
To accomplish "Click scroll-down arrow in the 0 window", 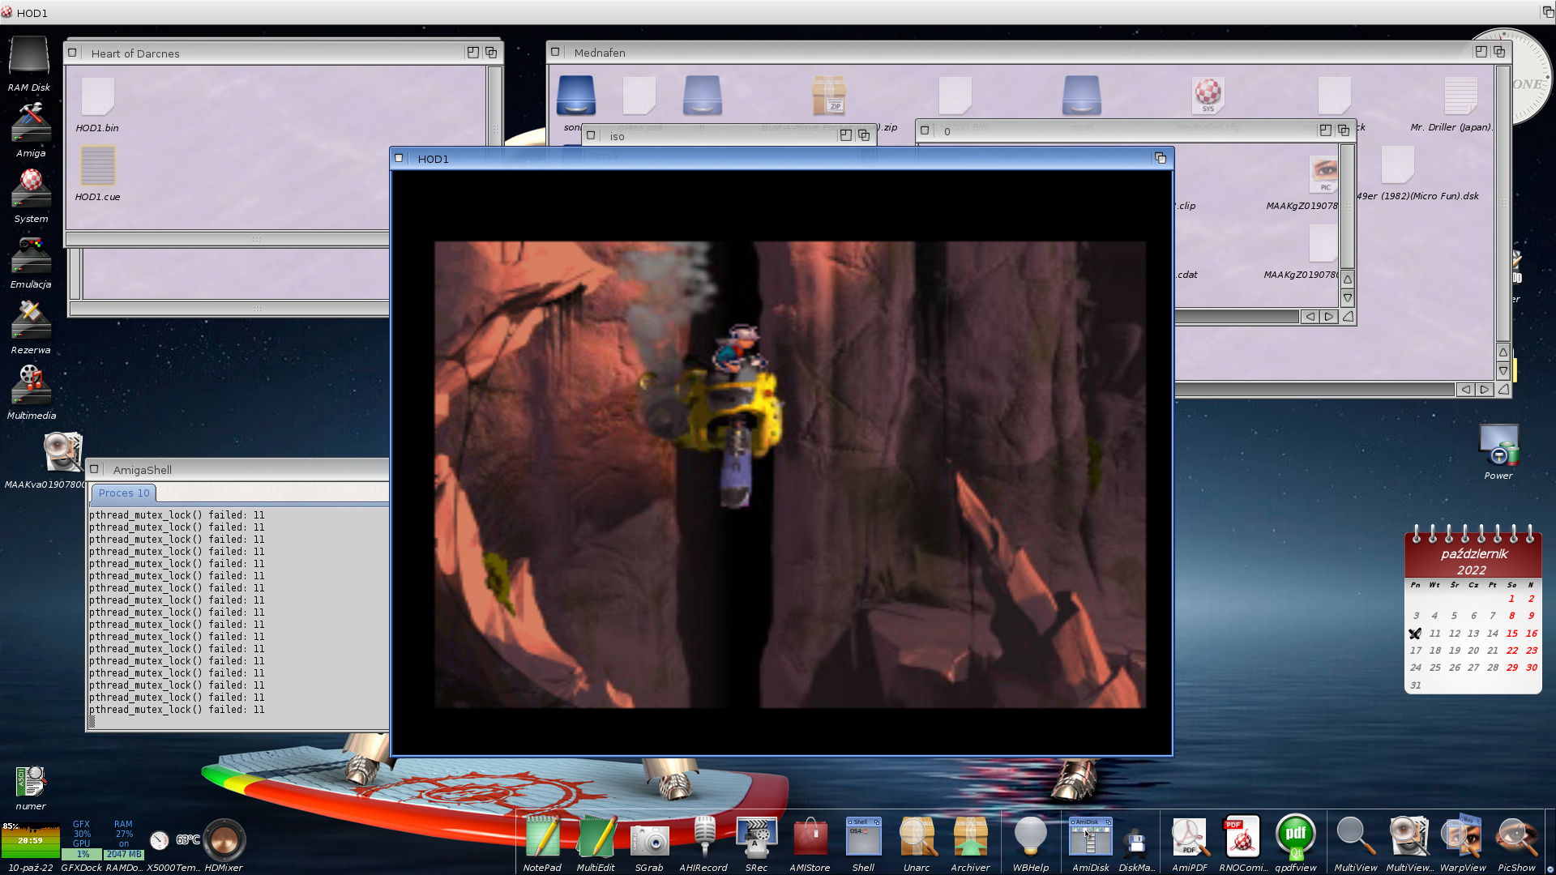I will [1348, 298].
